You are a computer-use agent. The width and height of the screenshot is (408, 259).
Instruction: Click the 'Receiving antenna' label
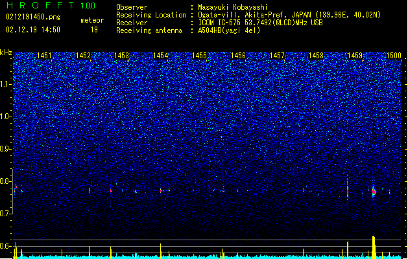(x=149, y=30)
